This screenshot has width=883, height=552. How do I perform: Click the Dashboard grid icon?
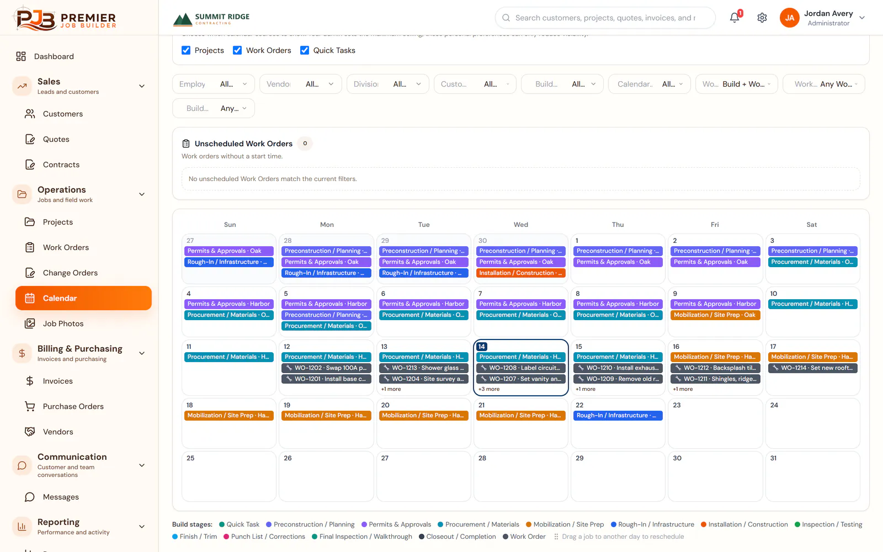click(21, 56)
